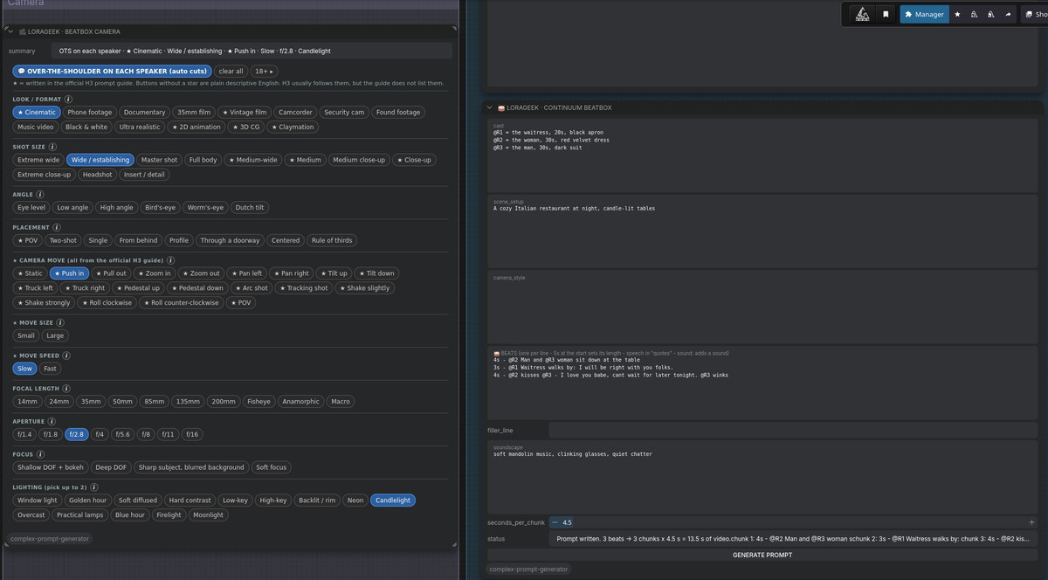Click the info icon next to LOOK / FORMAT
This screenshot has width=1048, height=580.
pyautogui.click(x=68, y=100)
